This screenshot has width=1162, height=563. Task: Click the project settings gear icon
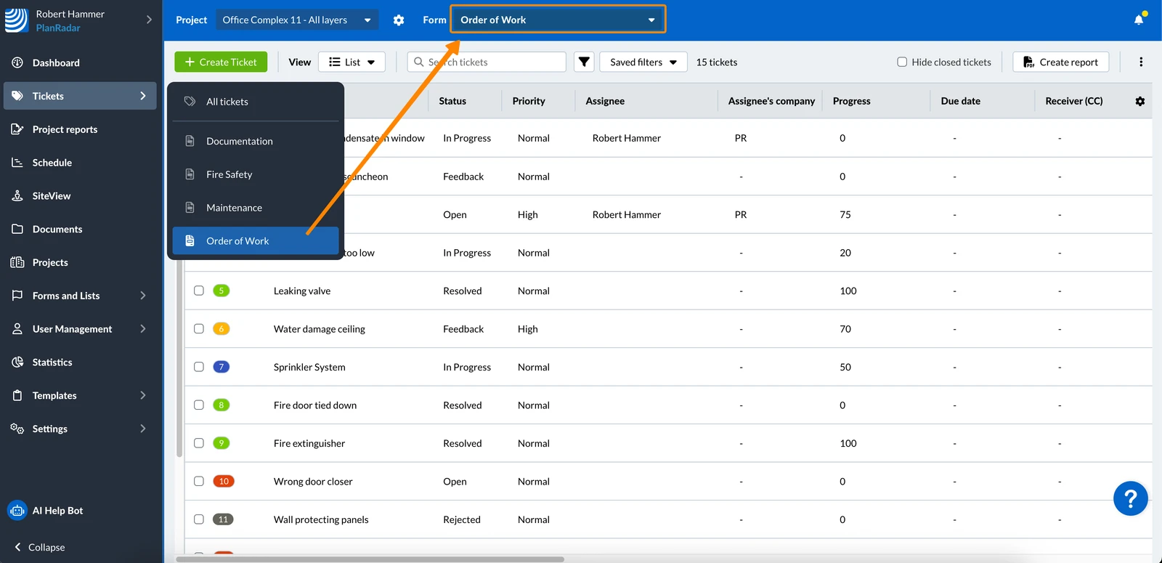(x=399, y=20)
